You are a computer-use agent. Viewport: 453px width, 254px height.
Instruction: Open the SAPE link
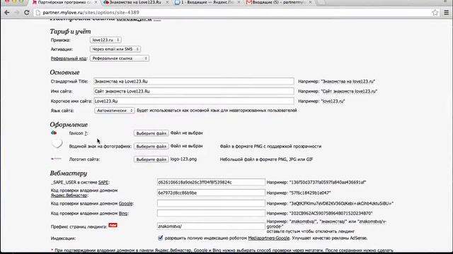[x=103, y=182]
